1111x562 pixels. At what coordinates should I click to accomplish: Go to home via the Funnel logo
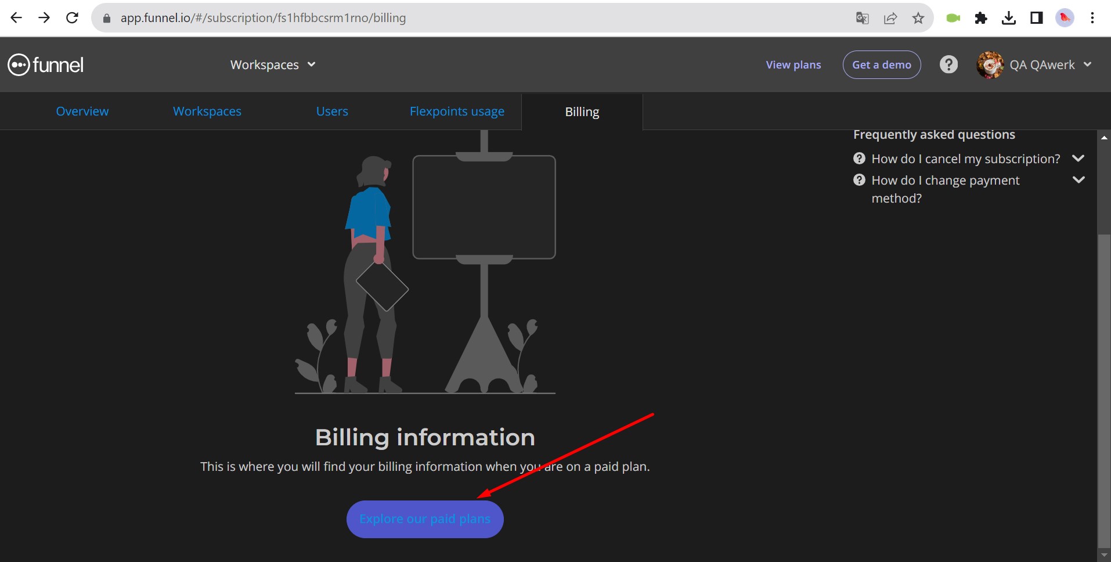tap(46, 65)
